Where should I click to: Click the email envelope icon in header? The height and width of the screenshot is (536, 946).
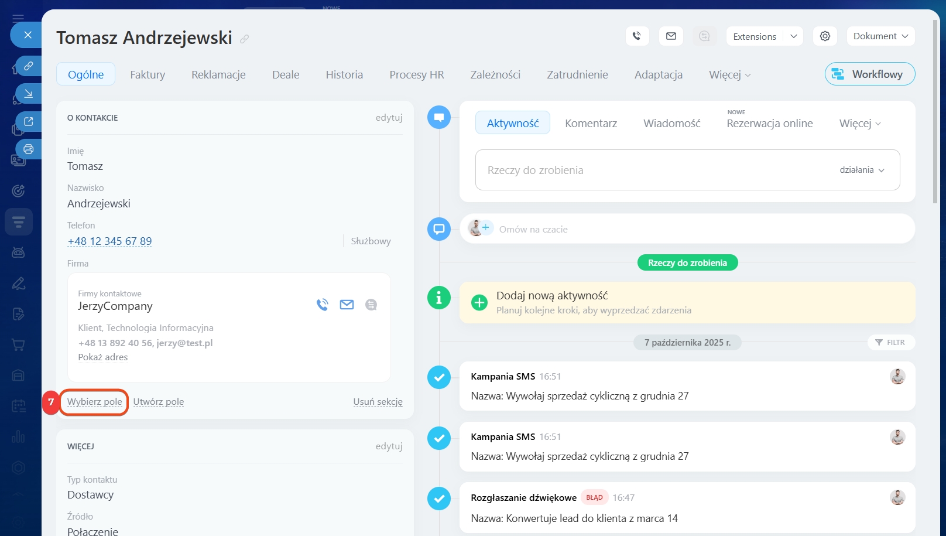[x=671, y=36]
